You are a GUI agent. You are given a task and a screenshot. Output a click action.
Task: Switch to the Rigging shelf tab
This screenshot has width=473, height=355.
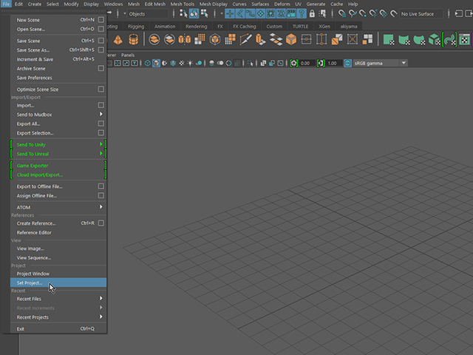(136, 27)
